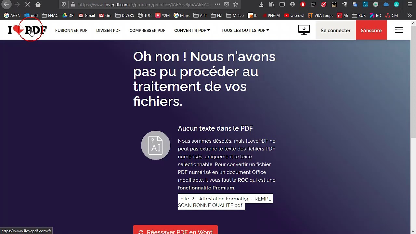Click fonctionnalité Premium text
Viewport: 416px width, 234px height.
(x=206, y=188)
